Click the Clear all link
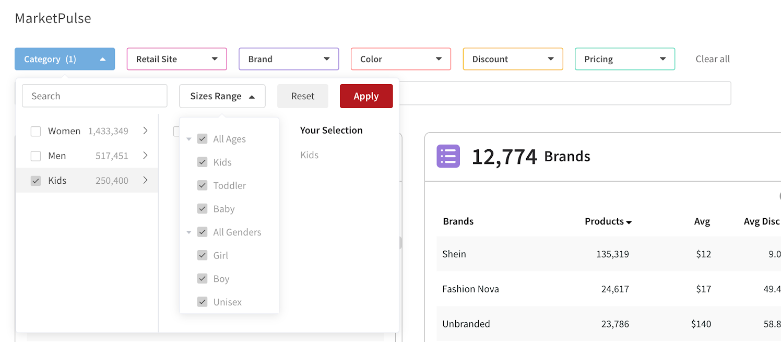 [713, 59]
